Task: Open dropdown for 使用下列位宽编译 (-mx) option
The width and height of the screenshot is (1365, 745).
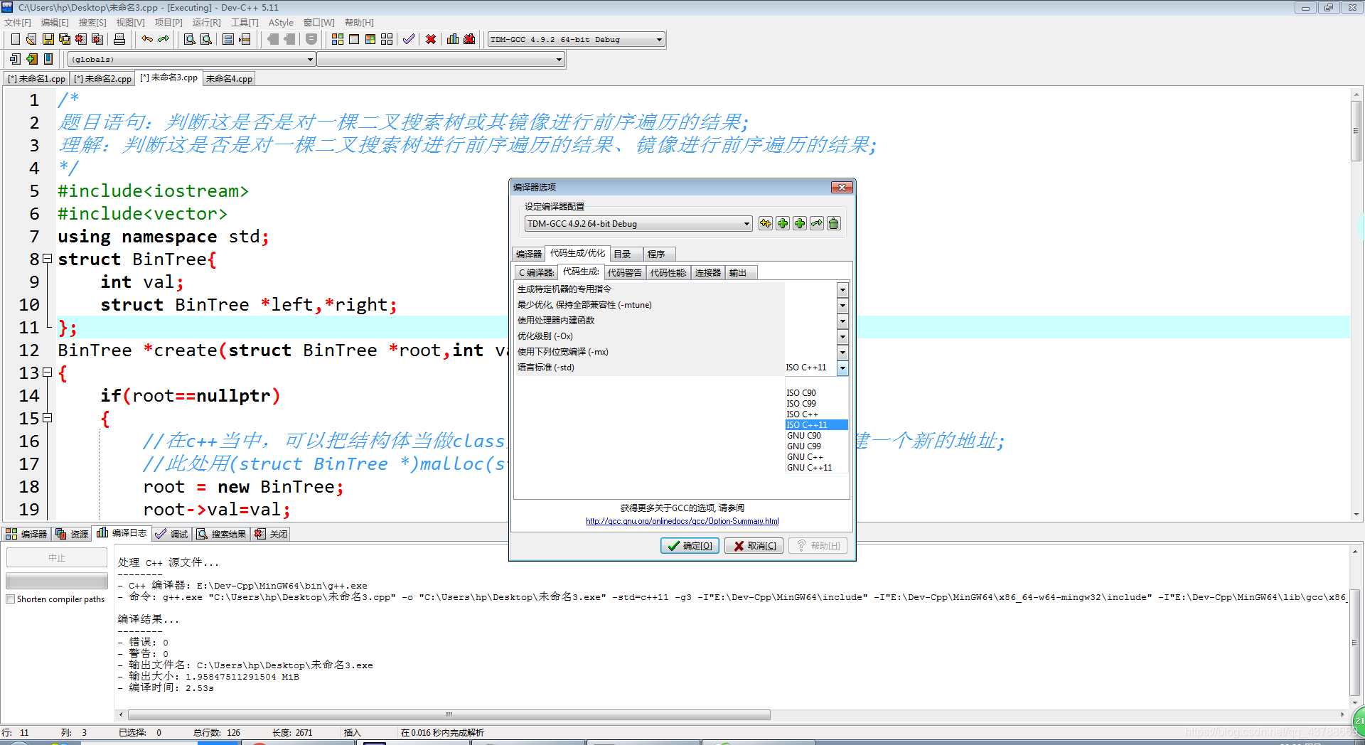Action: click(x=842, y=352)
